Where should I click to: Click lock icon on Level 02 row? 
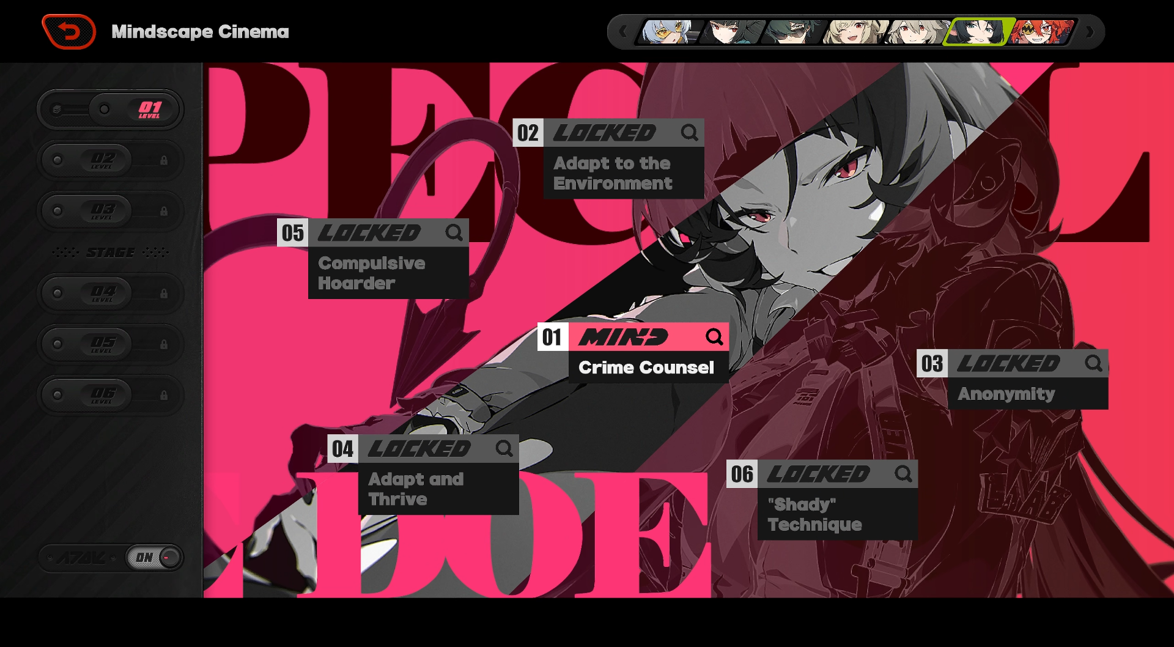164,160
